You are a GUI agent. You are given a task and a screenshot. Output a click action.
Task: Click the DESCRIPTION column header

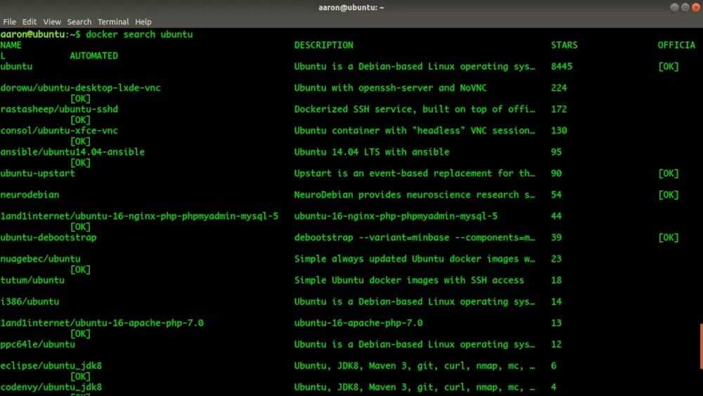[323, 45]
